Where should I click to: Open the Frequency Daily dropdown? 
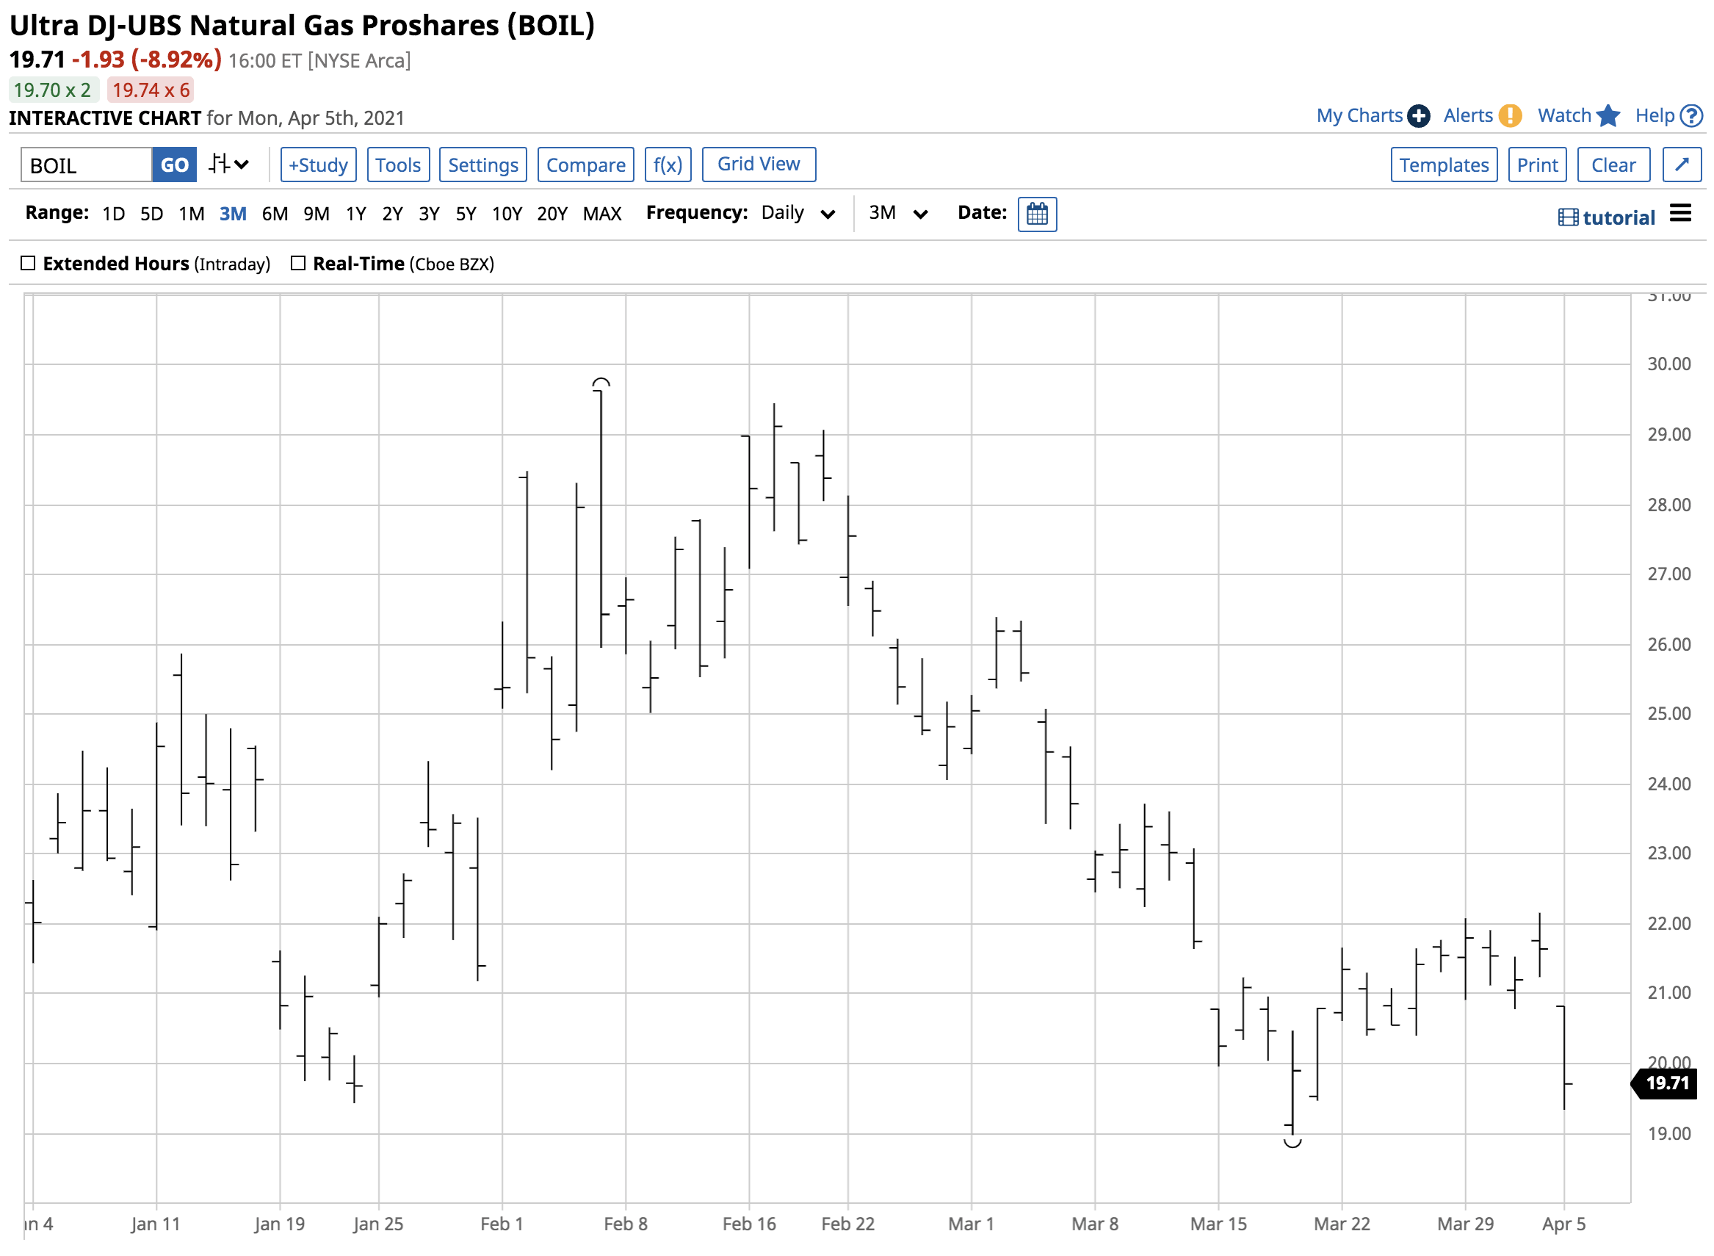[798, 214]
